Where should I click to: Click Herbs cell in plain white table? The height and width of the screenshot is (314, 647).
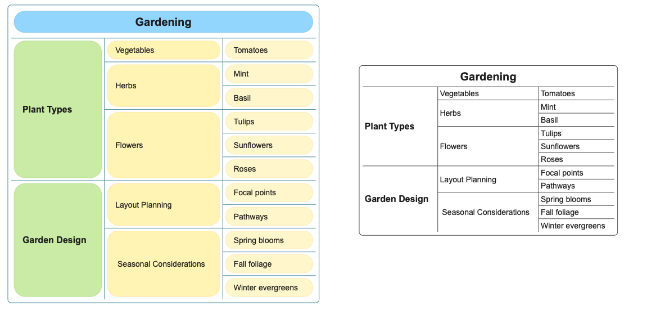click(488, 113)
